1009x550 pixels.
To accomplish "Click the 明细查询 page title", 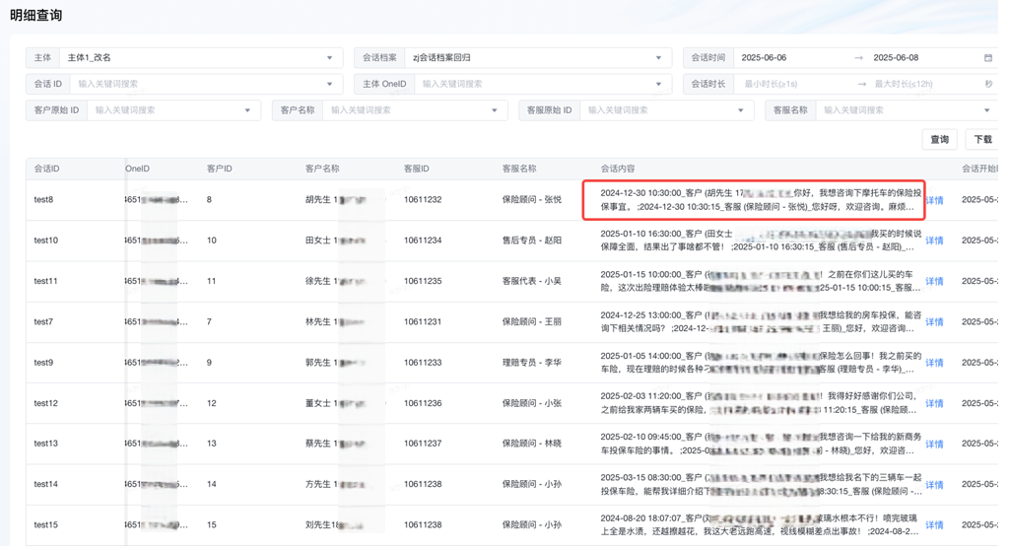I will (36, 16).
